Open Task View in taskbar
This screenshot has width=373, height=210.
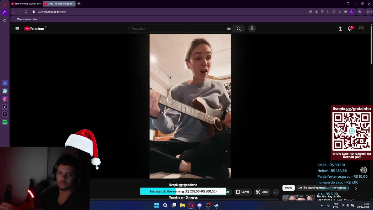click(174, 205)
